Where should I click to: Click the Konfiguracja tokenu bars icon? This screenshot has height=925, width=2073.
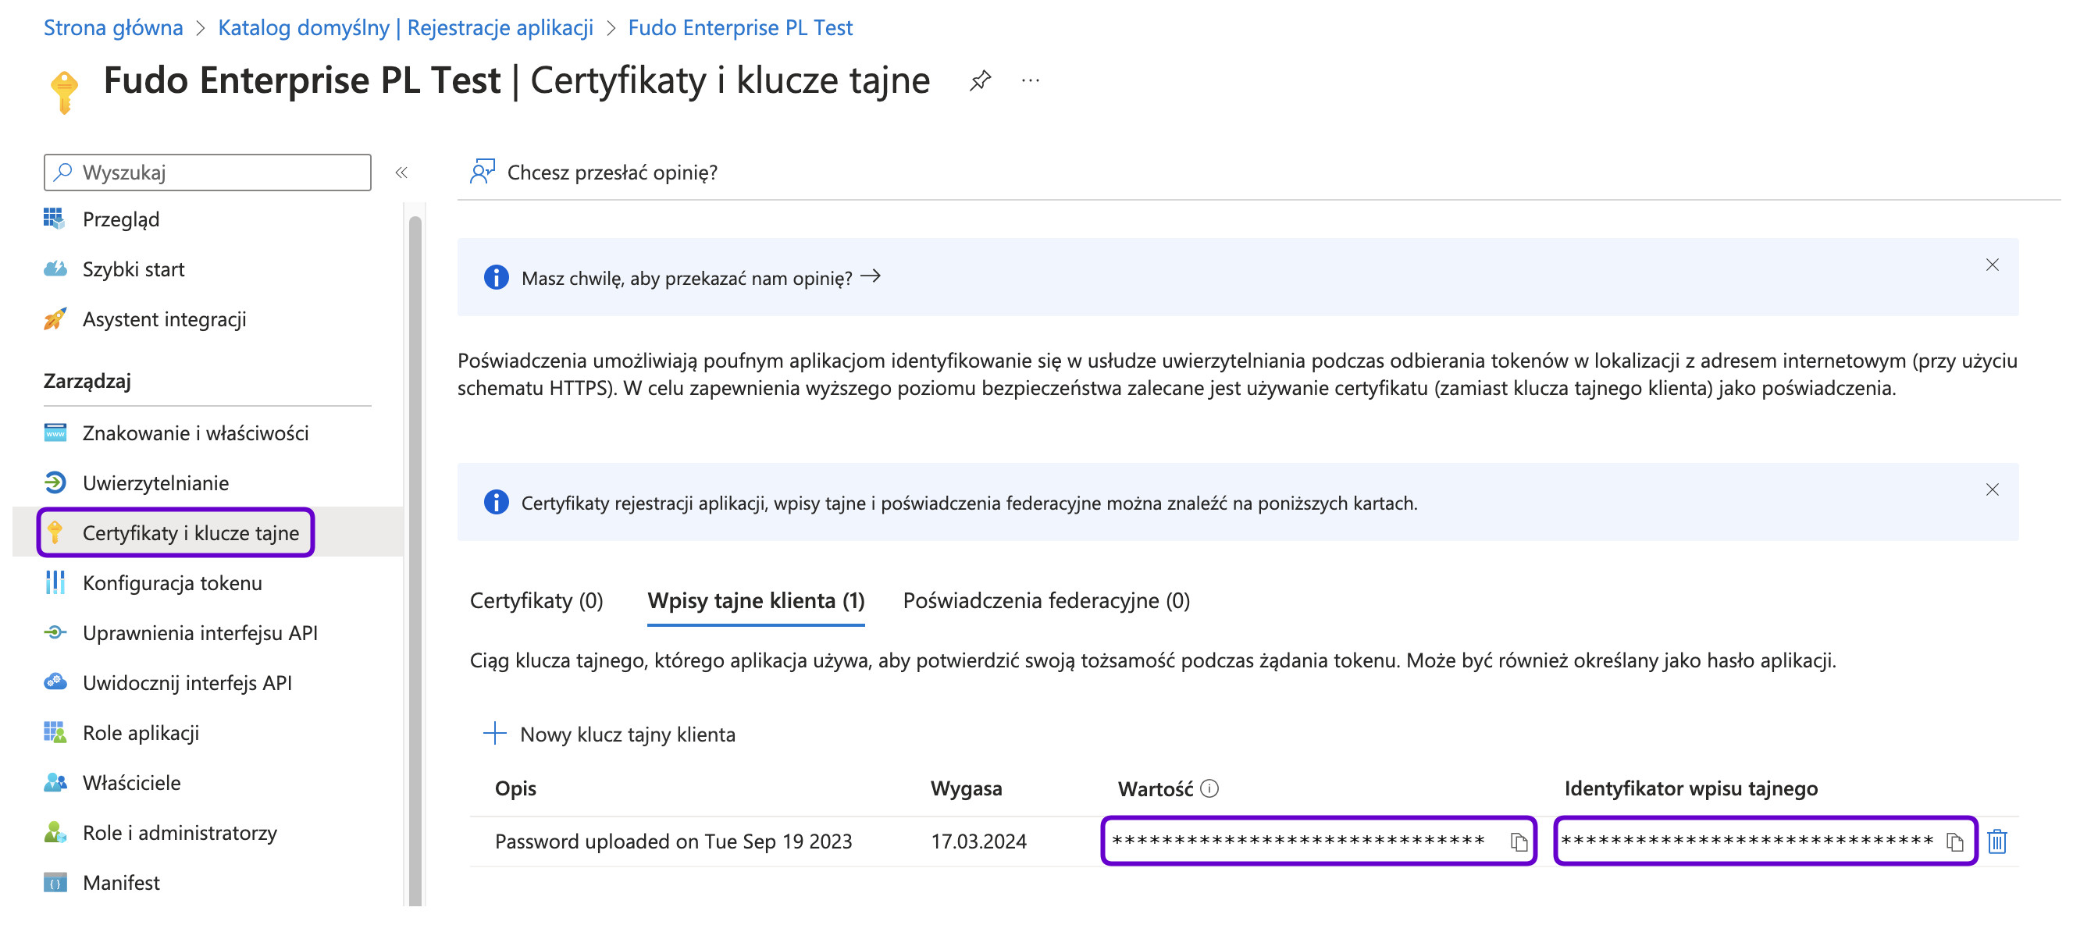tap(54, 582)
